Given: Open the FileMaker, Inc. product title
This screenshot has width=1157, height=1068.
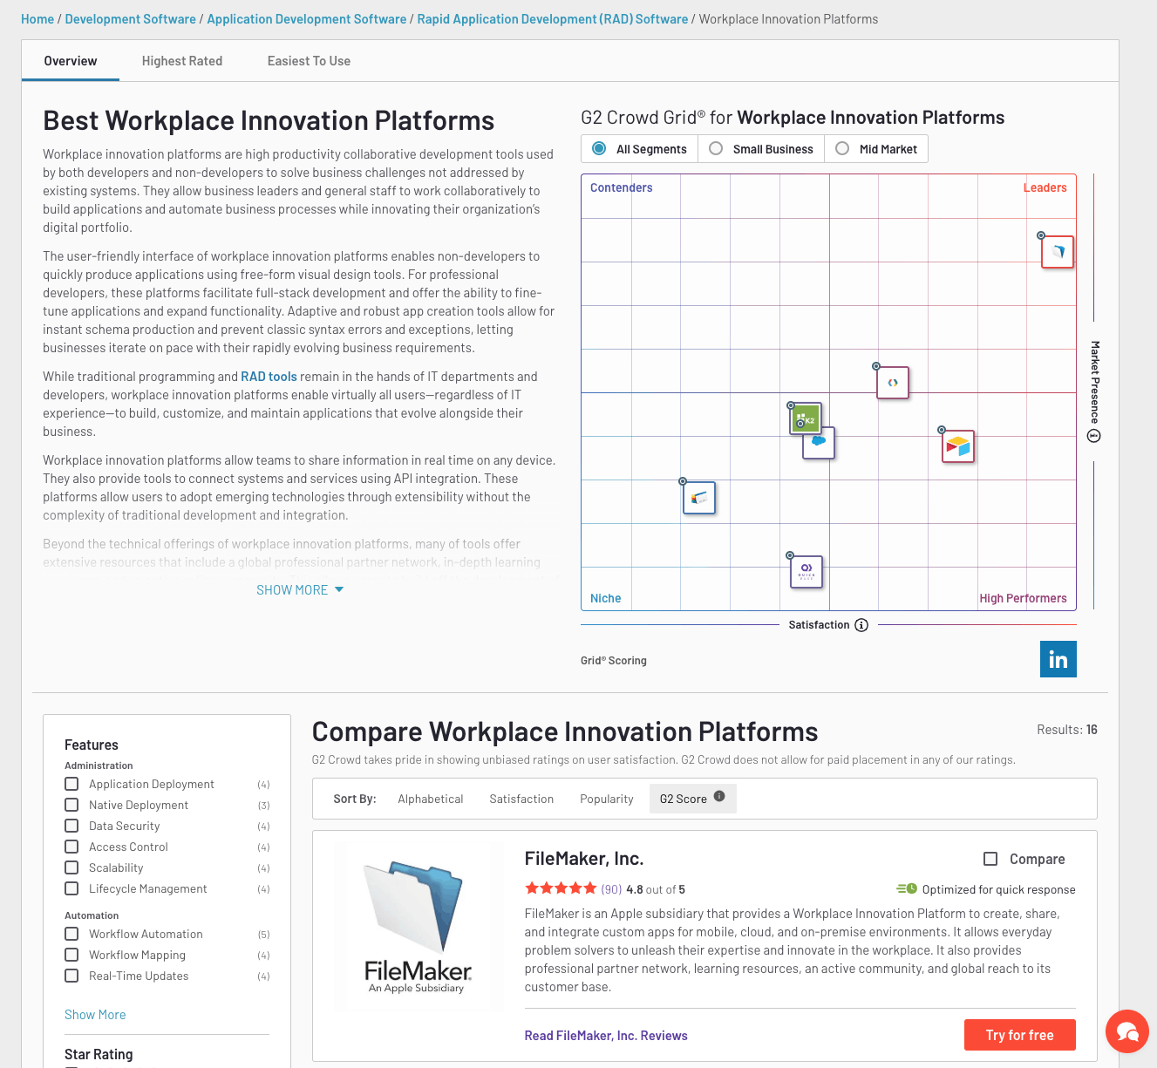Looking at the screenshot, I should pos(584,859).
